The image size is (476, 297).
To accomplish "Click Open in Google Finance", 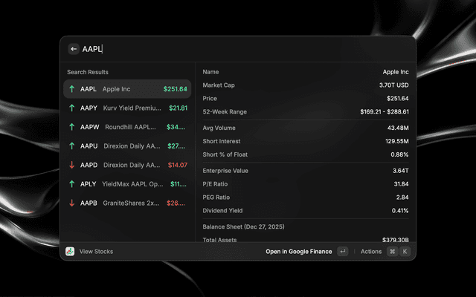I will click(299, 252).
